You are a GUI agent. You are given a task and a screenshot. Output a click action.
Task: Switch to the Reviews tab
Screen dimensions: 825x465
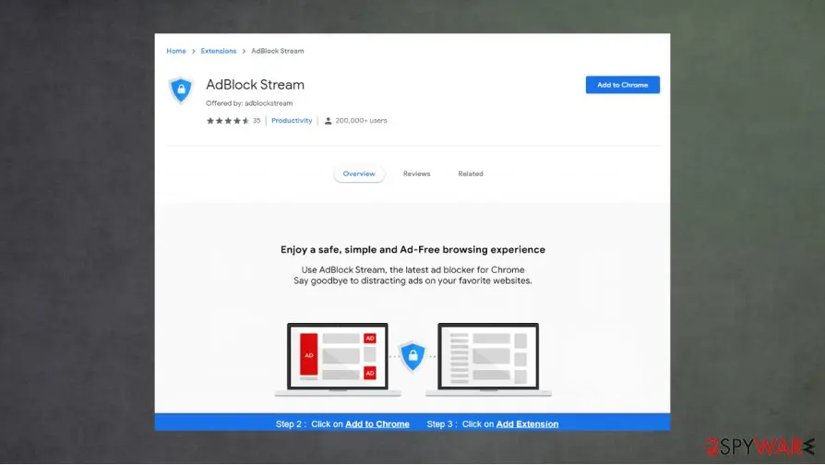(x=416, y=173)
